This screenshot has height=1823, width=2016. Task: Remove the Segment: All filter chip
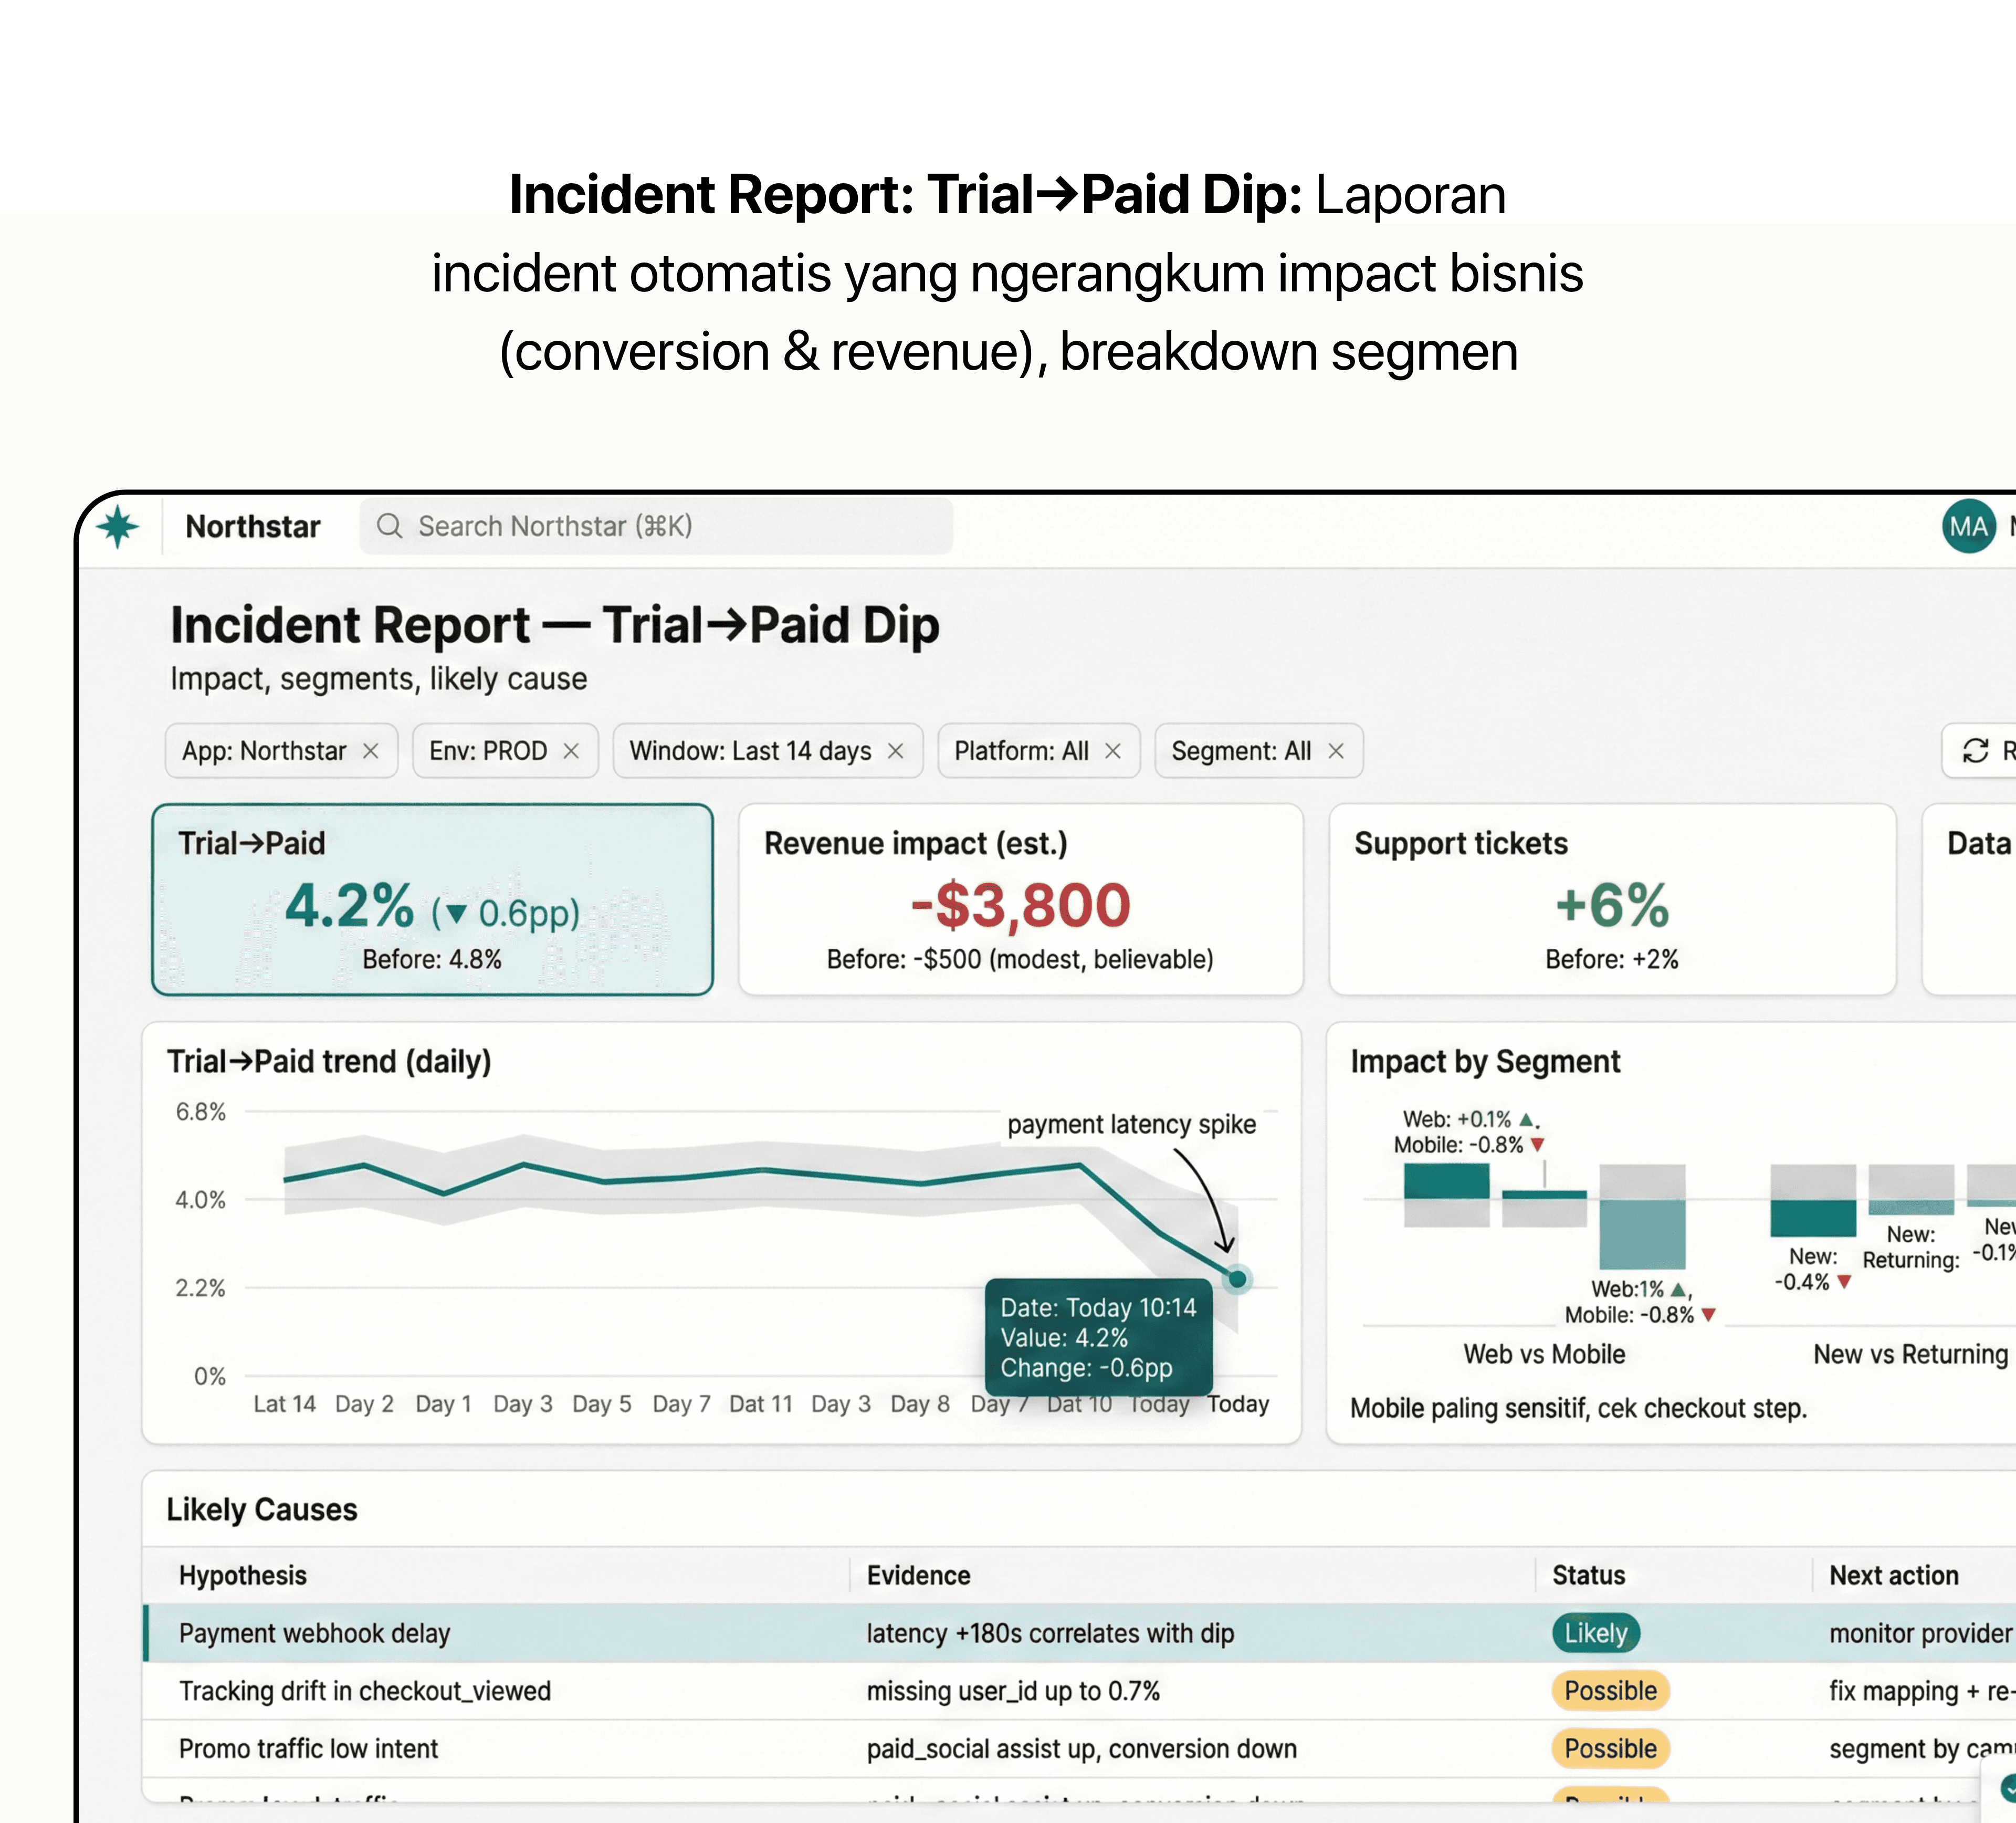1336,751
